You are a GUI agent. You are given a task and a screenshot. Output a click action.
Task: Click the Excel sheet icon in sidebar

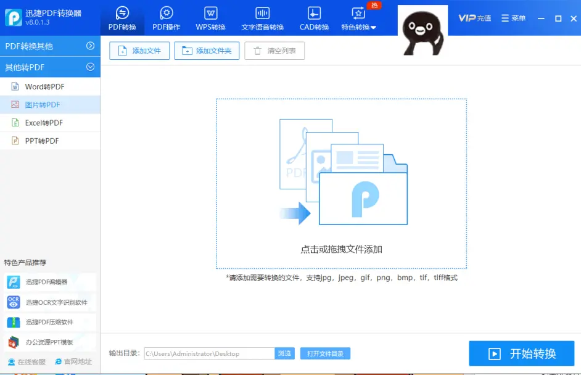(x=15, y=123)
